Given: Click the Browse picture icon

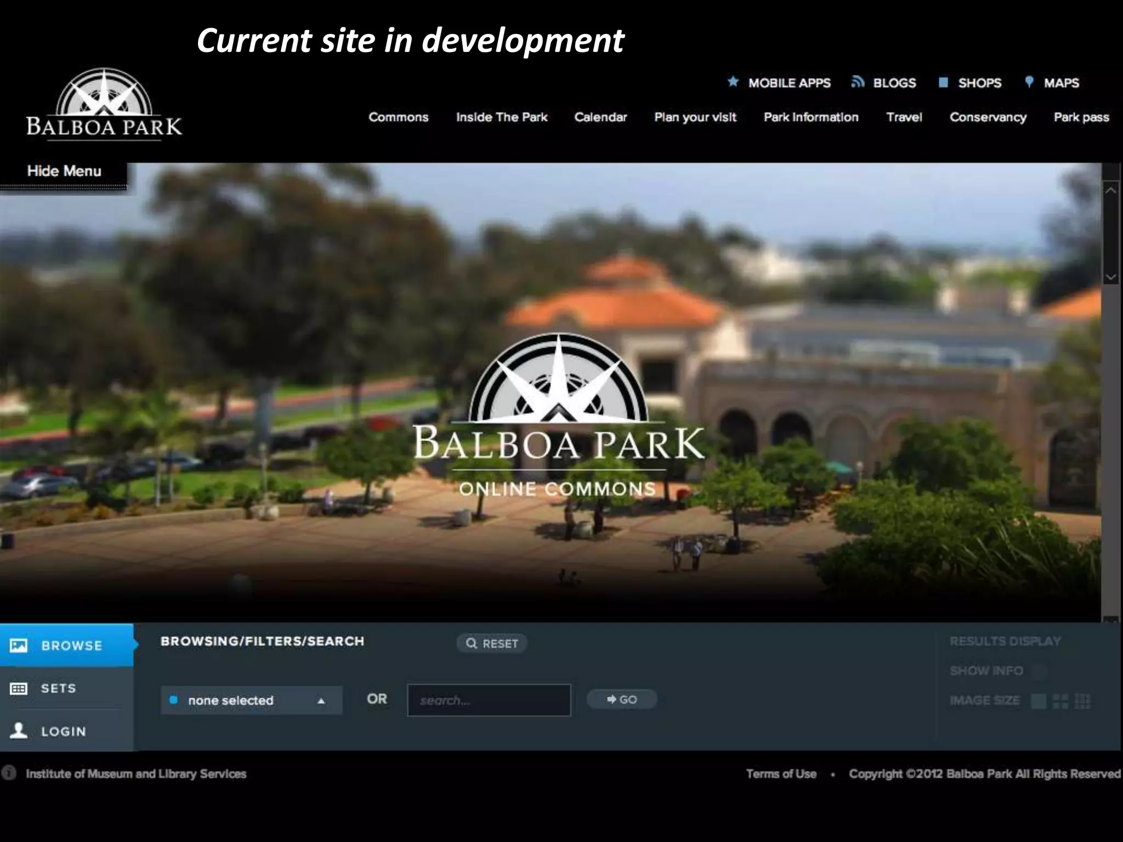Looking at the screenshot, I should click(19, 645).
